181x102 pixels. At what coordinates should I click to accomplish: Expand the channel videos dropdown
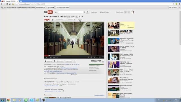[x=72, y=20]
